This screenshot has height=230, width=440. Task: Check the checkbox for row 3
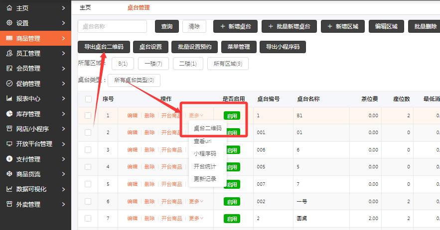click(88, 150)
